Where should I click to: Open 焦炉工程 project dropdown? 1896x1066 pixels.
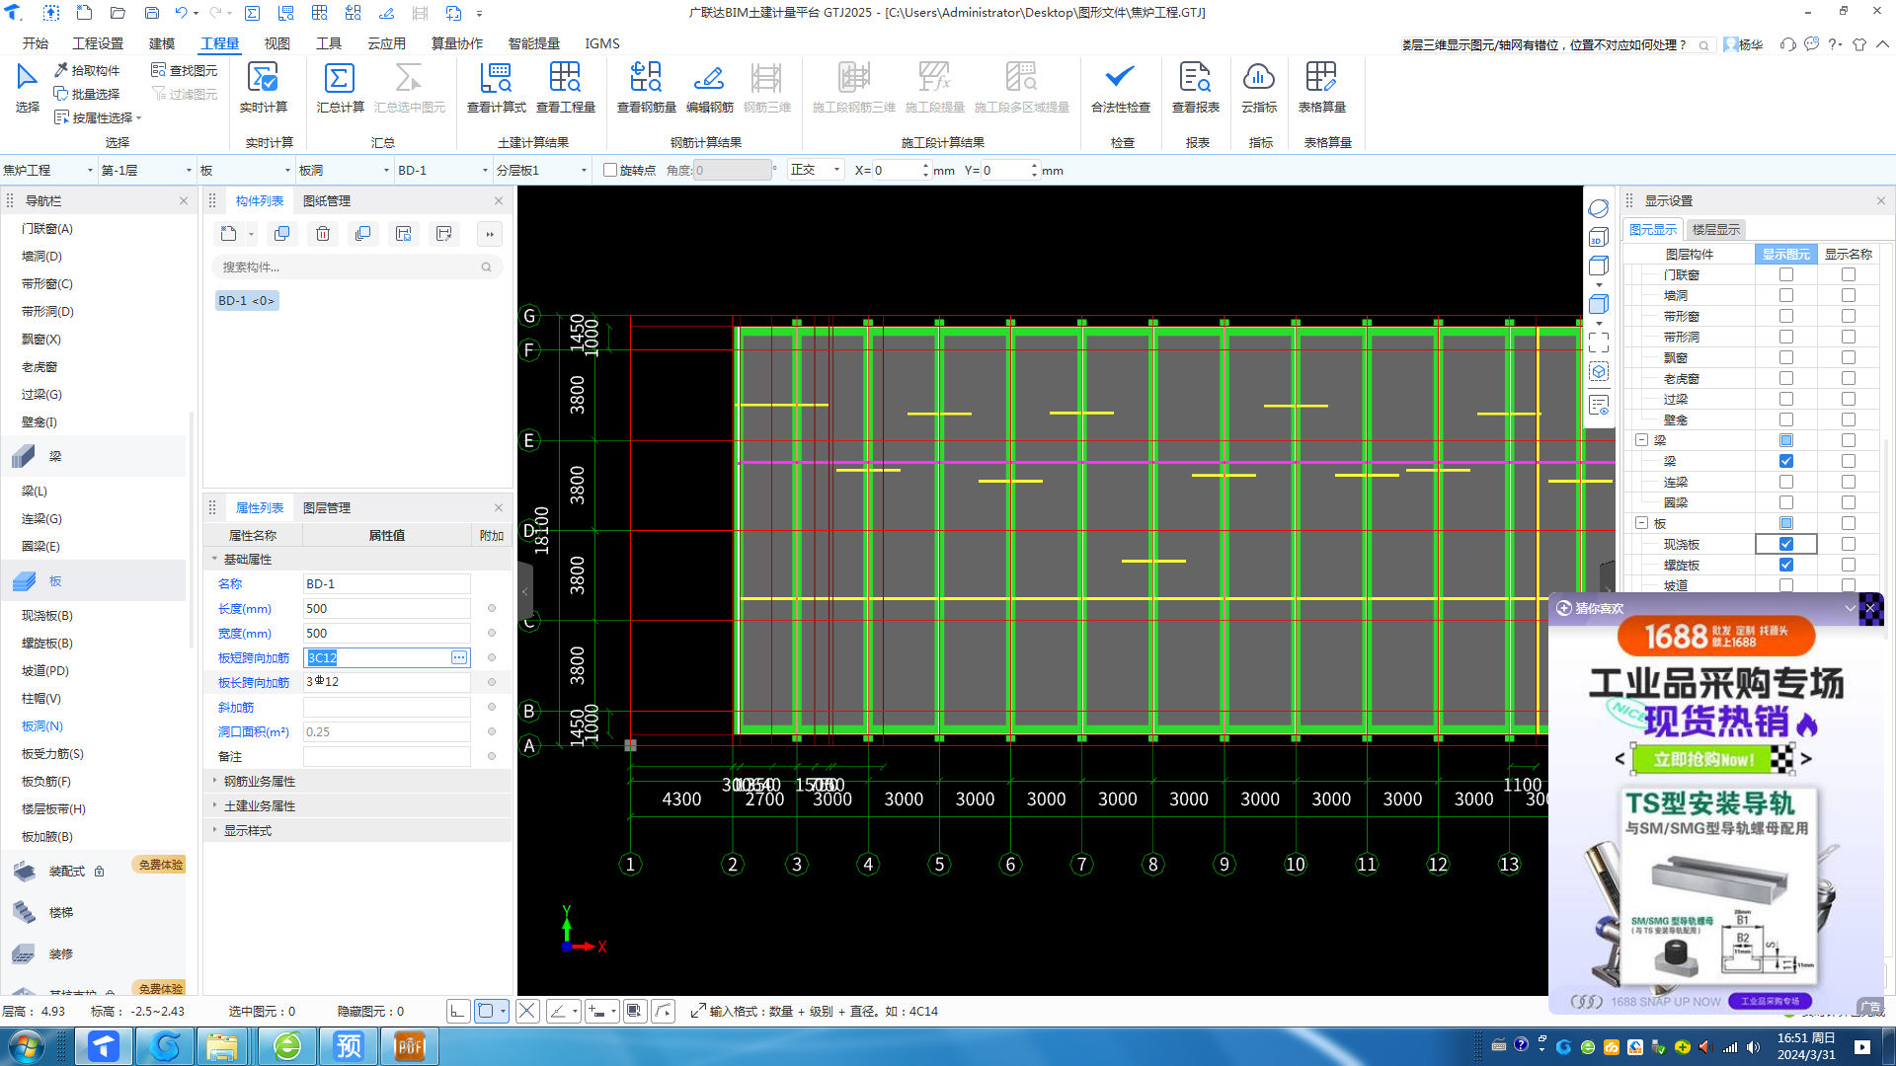pos(48,170)
